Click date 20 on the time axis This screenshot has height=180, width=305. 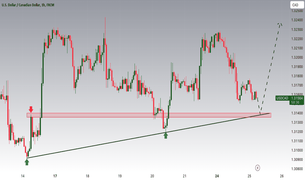pos(152,176)
